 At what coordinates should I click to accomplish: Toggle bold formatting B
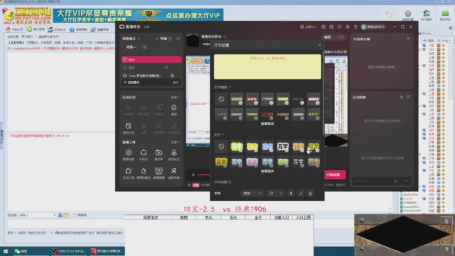point(291,193)
